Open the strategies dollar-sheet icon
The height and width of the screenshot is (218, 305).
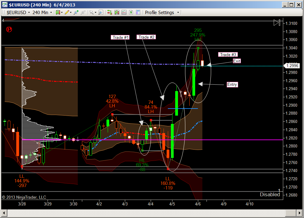[131, 13]
